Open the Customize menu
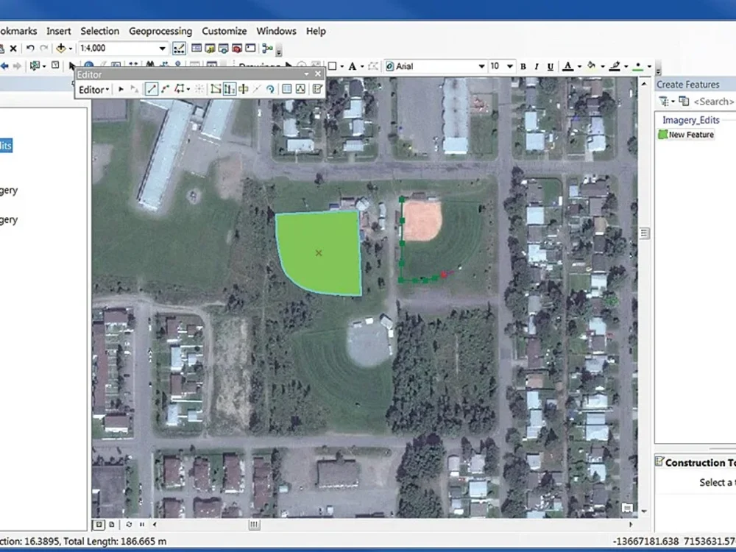736x552 pixels. [x=224, y=31]
